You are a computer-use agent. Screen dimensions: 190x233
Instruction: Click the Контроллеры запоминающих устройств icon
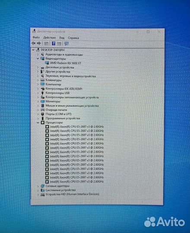(43, 97)
